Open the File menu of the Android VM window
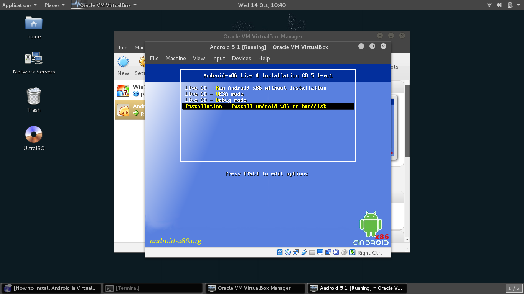The height and width of the screenshot is (294, 524). (x=154, y=58)
